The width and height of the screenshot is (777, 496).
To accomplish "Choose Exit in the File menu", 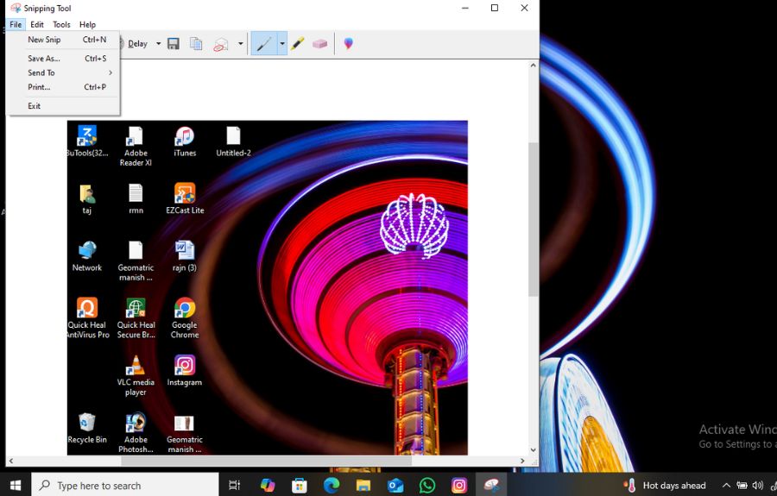I will pos(63,106).
